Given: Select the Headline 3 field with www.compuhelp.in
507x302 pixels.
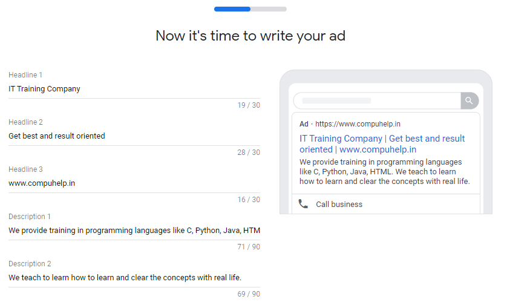Looking at the screenshot, I should (x=134, y=183).
